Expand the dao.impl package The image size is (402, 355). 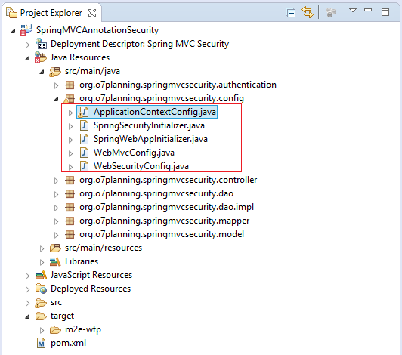[56, 208]
